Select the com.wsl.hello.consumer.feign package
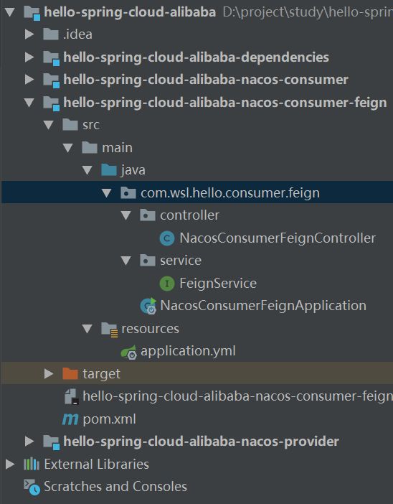This screenshot has width=393, height=504. pos(230,193)
